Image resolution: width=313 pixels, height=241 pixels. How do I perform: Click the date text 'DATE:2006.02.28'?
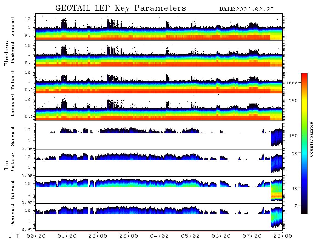pos(246,9)
